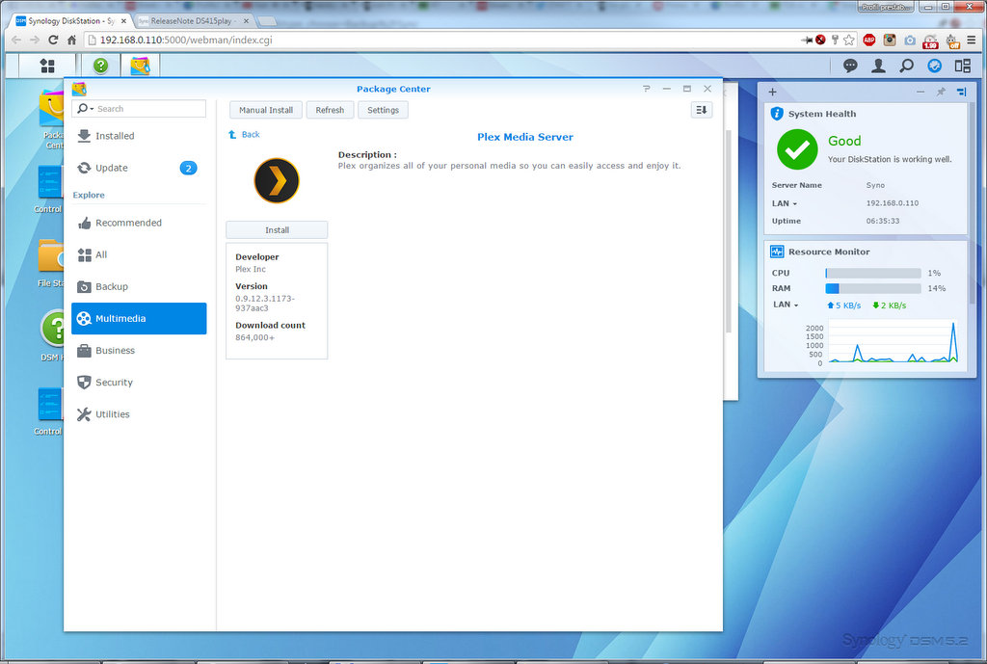Open the user options icon

click(x=878, y=66)
